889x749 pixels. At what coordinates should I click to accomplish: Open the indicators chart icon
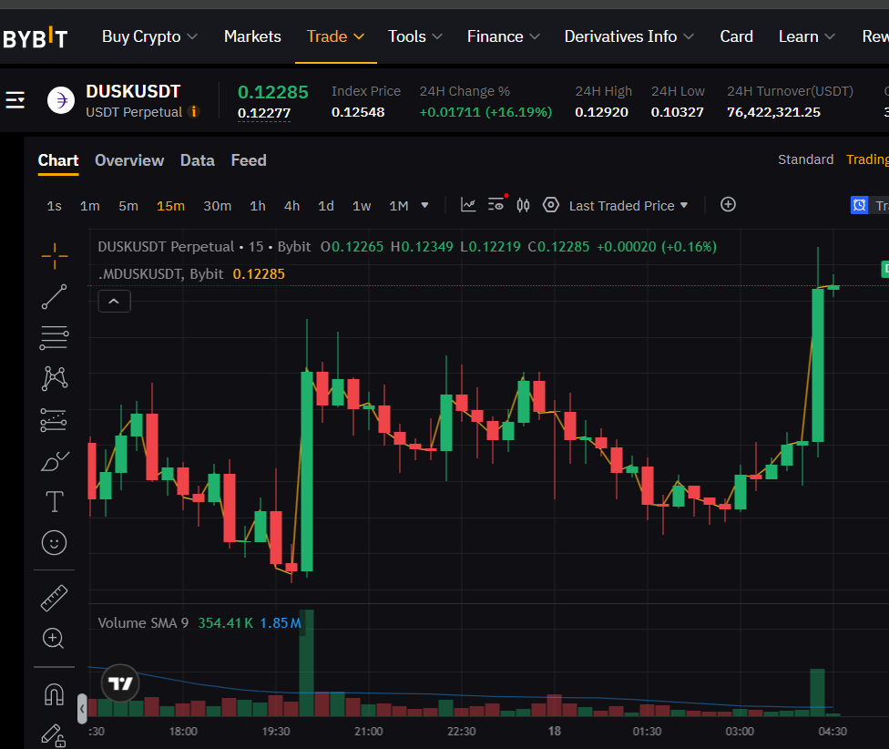coord(468,205)
